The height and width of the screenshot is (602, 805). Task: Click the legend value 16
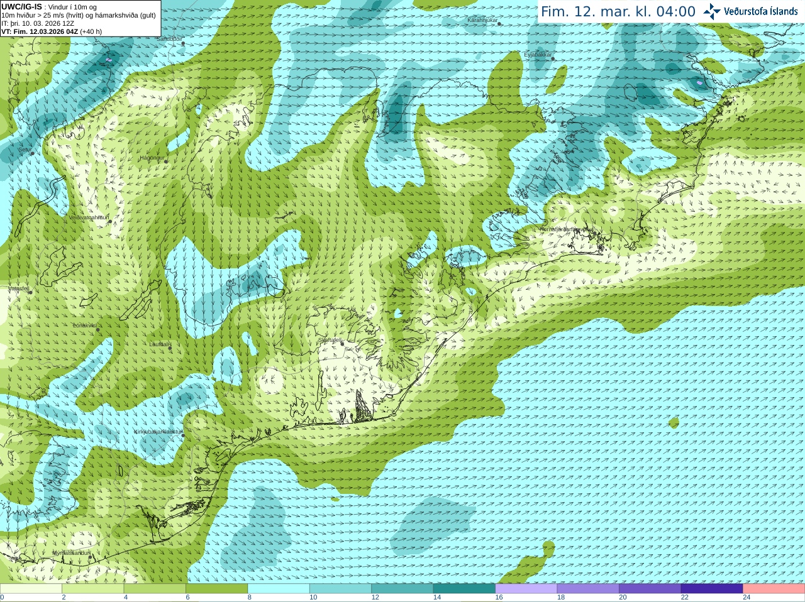499,598
